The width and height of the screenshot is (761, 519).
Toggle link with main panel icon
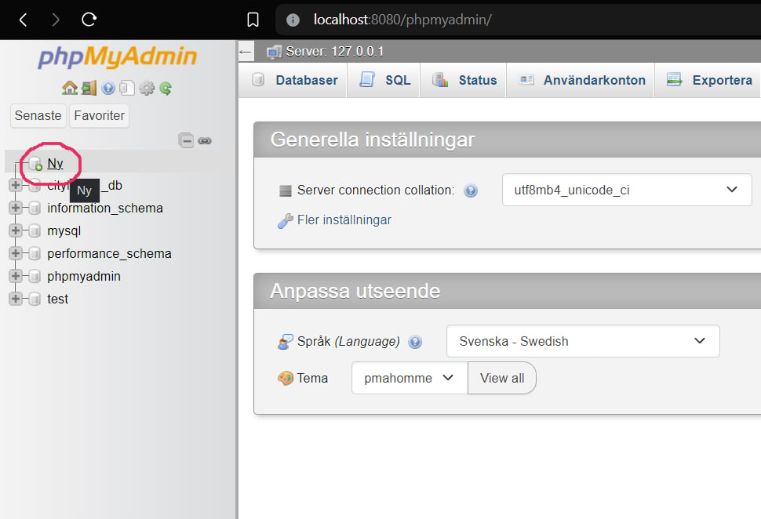pyautogui.click(x=205, y=140)
